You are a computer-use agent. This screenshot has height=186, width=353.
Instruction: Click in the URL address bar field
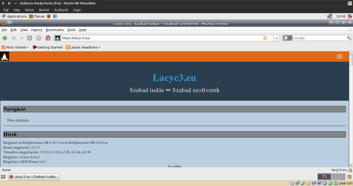click(x=161, y=38)
